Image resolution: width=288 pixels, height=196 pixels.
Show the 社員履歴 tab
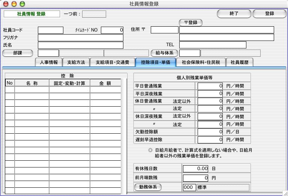[240, 62]
